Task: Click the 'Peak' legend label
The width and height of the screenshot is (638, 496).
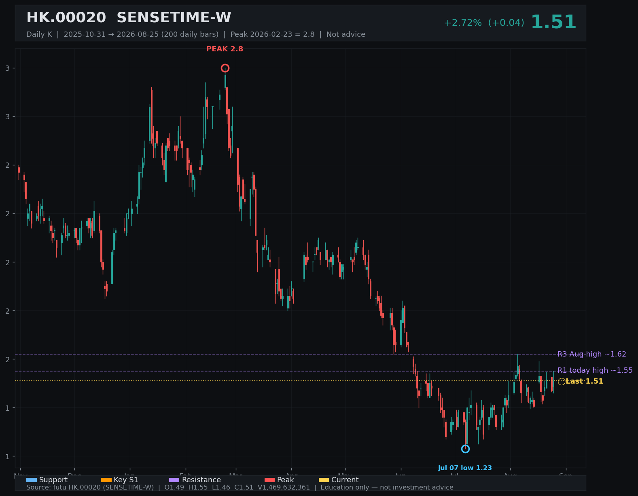Action: (x=286, y=480)
